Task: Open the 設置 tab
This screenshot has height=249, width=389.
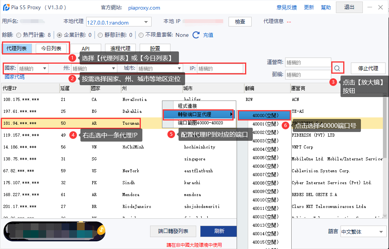Action: click(x=155, y=48)
